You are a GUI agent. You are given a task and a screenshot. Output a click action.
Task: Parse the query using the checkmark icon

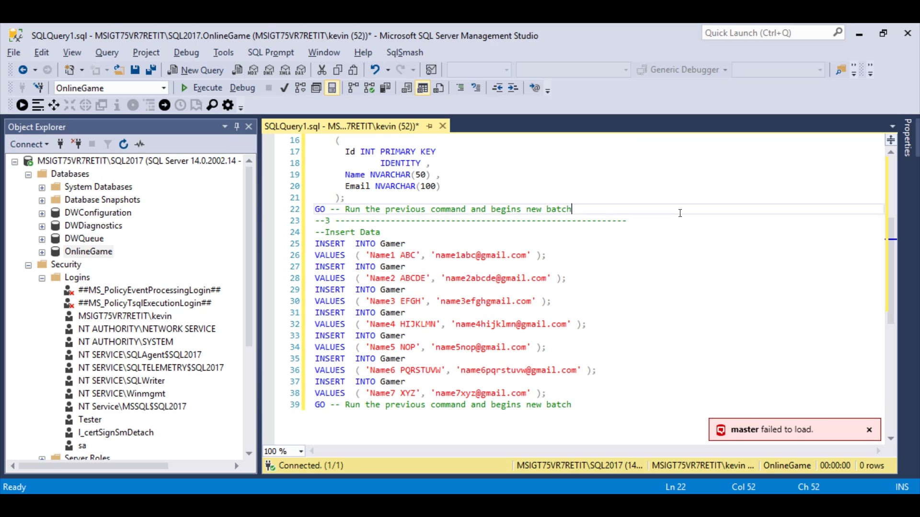coord(284,88)
